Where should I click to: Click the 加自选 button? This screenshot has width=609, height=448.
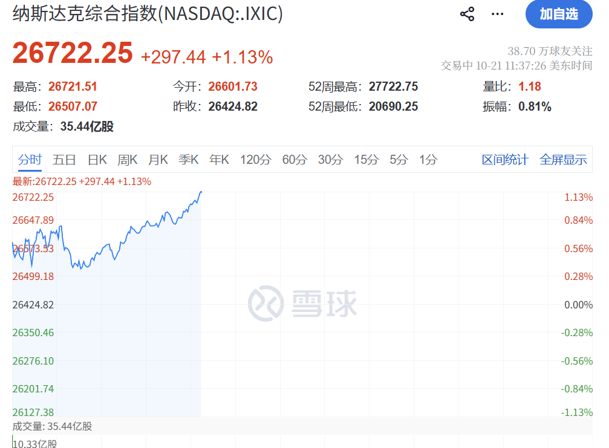(559, 14)
